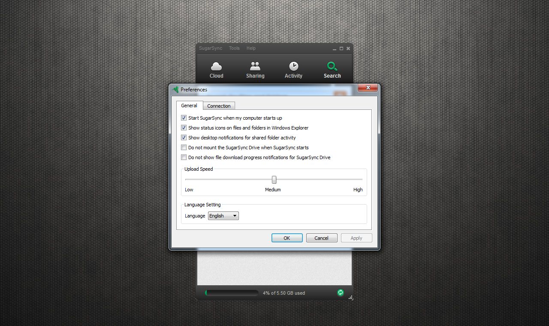This screenshot has height=326, width=549.
Task: Click the Upload Speed slider thumb
Action: click(274, 180)
